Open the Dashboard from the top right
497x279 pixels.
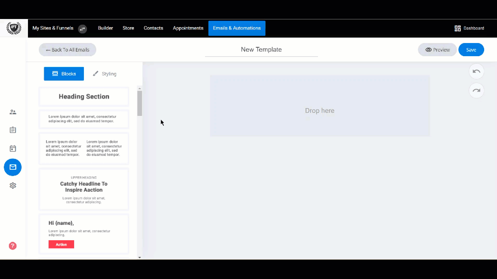click(x=469, y=28)
